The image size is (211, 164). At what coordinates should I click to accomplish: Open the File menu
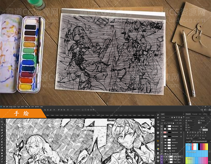4,107
